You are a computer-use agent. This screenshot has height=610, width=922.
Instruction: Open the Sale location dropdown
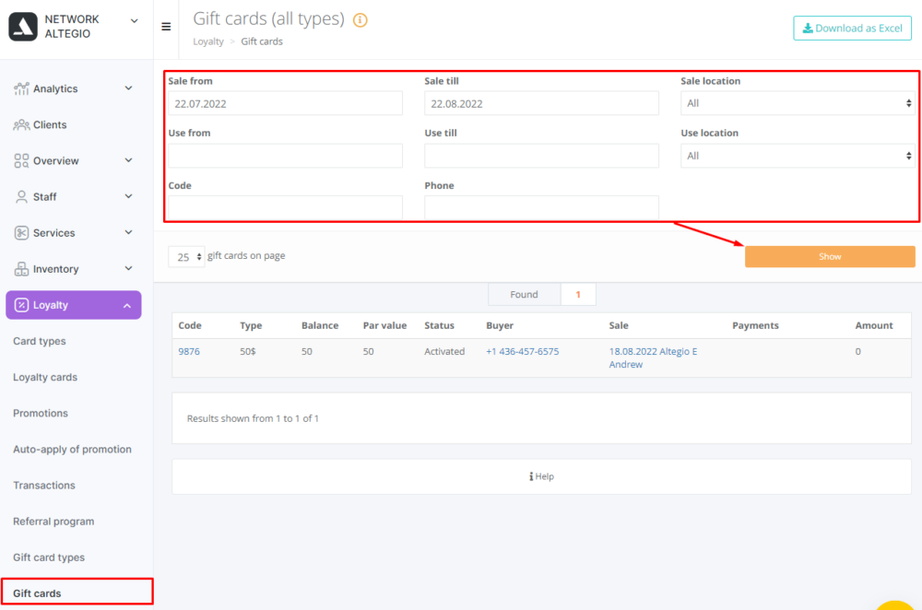pos(798,103)
